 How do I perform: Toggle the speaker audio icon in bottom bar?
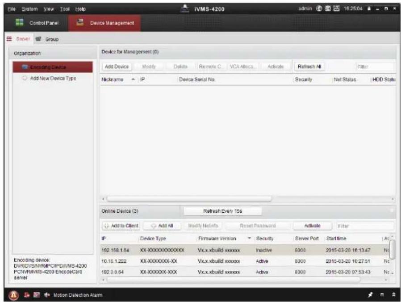[47, 295]
